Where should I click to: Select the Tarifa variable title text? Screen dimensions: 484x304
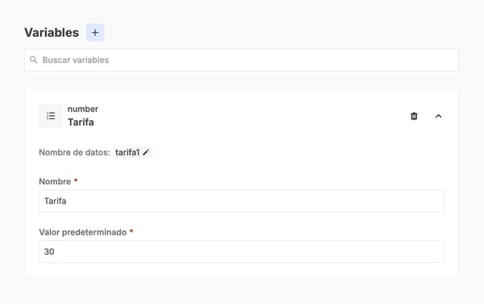coord(81,123)
